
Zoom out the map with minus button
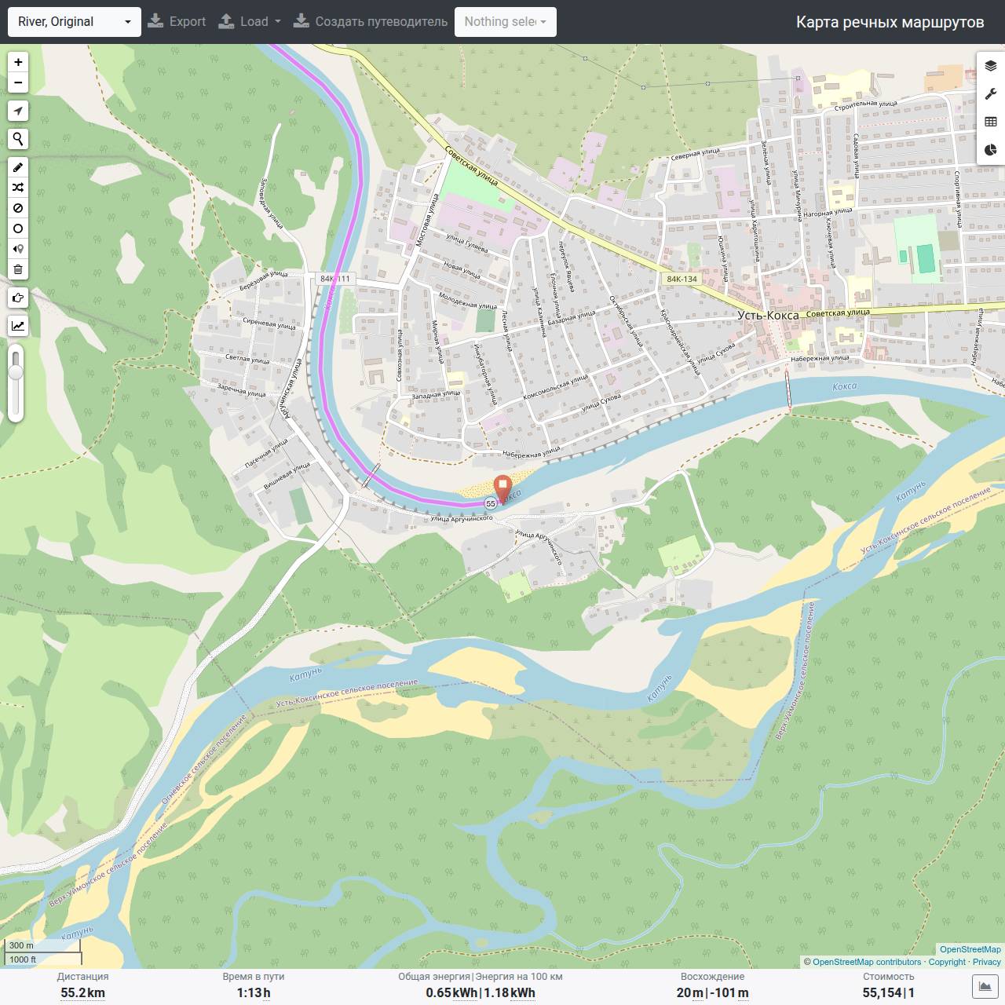(18, 82)
